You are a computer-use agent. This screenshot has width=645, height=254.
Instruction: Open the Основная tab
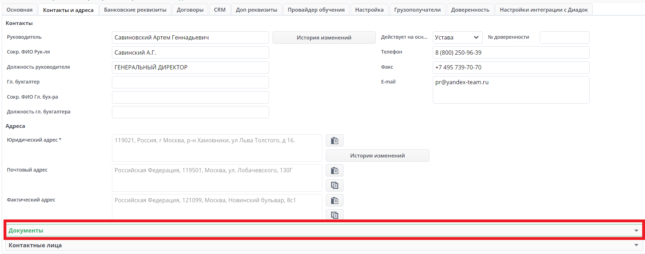coord(19,10)
